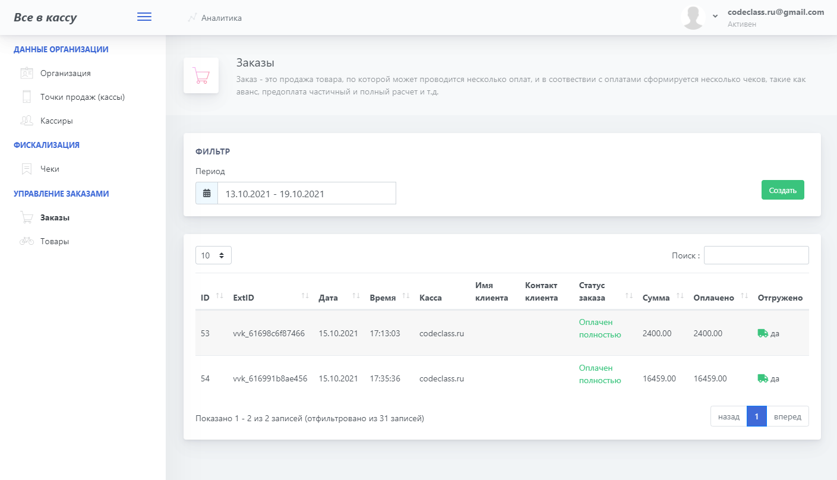Open the rows-per-page dropdown showing 10

[x=213, y=255]
